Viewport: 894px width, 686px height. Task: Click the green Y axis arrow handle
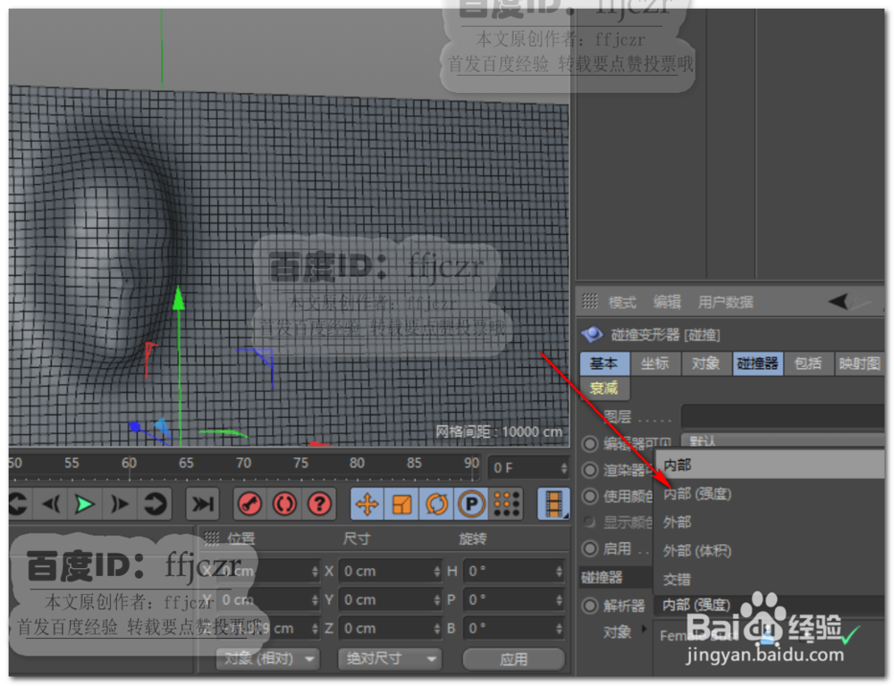[x=179, y=298]
